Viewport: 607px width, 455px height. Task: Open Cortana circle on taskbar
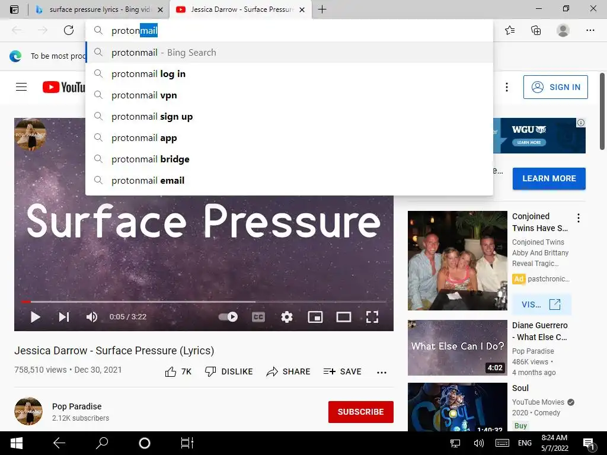click(145, 443)
